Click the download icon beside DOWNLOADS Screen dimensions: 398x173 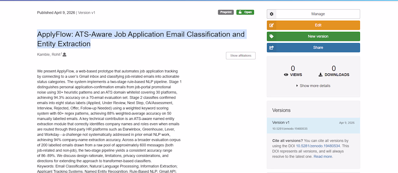(x=320, y=75)
